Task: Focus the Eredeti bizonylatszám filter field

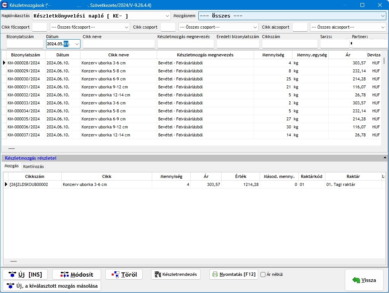Action: (238, 44)
